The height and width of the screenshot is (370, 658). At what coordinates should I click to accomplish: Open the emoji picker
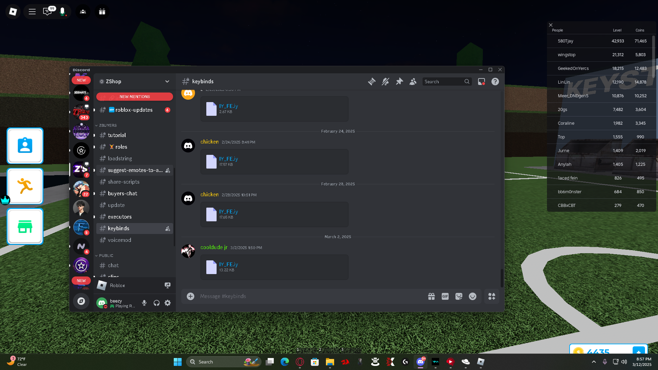[x=473, y=296]
